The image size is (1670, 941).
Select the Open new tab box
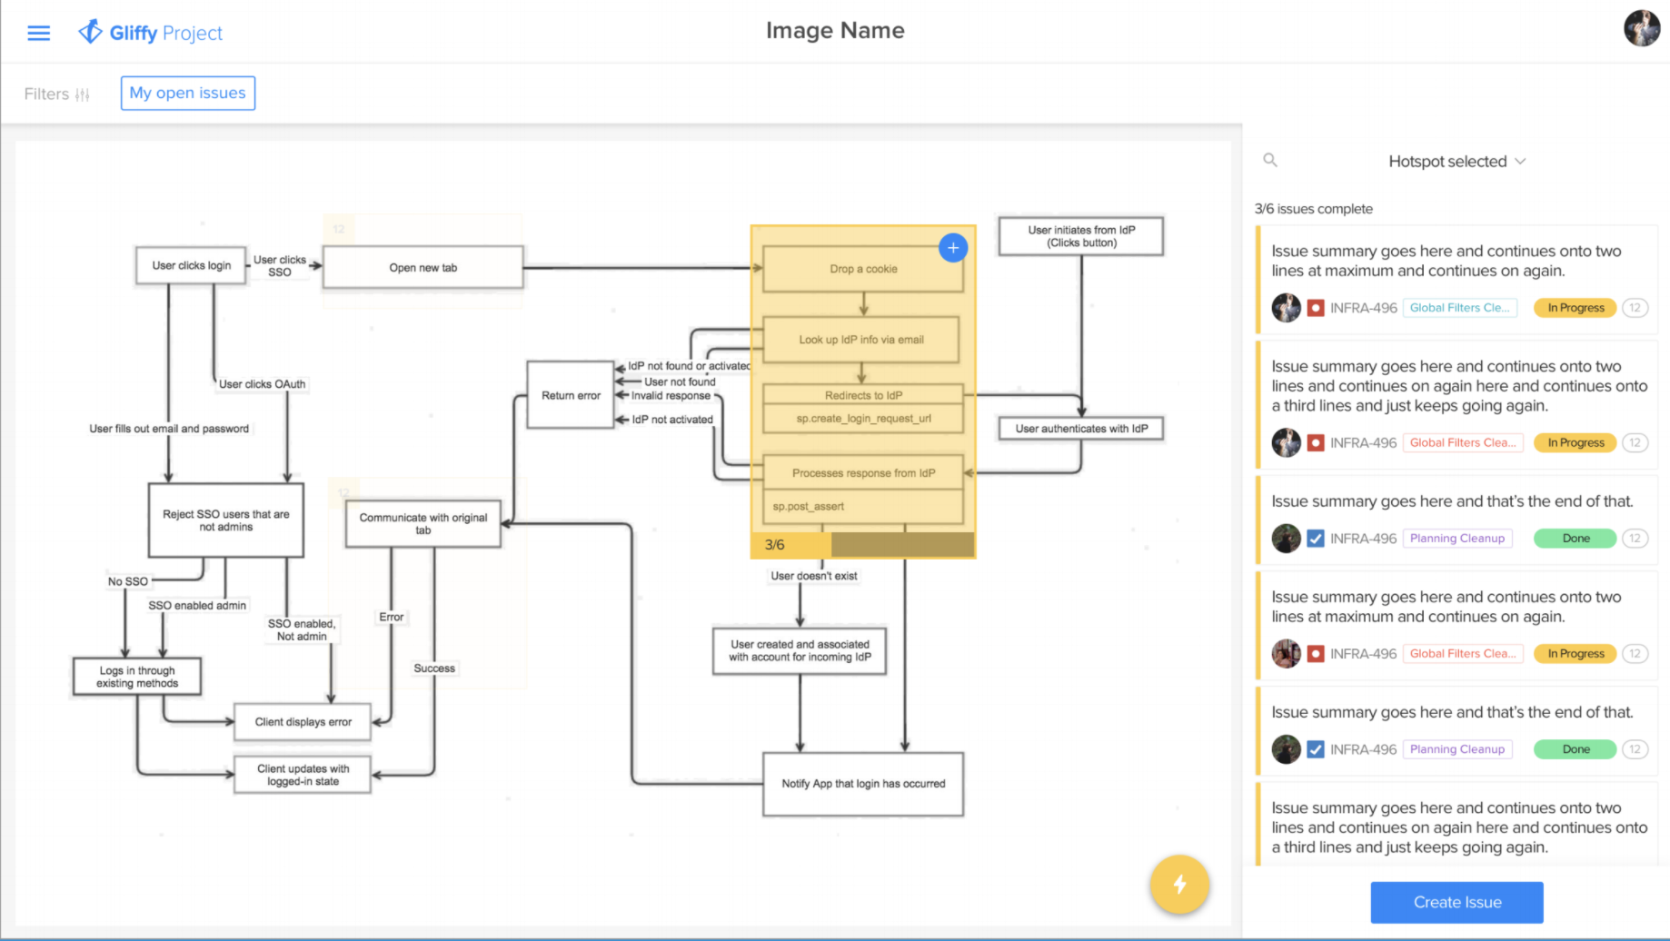[x=422, y=267]
